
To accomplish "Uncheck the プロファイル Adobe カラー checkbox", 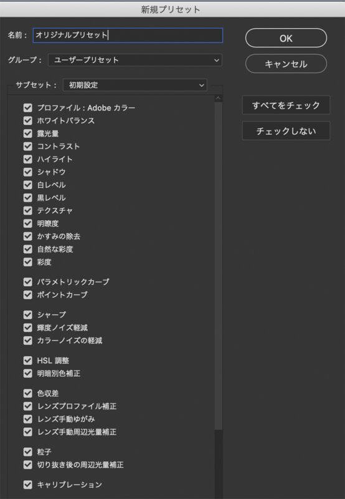I will pyautogui.click(x=28, y=107).
